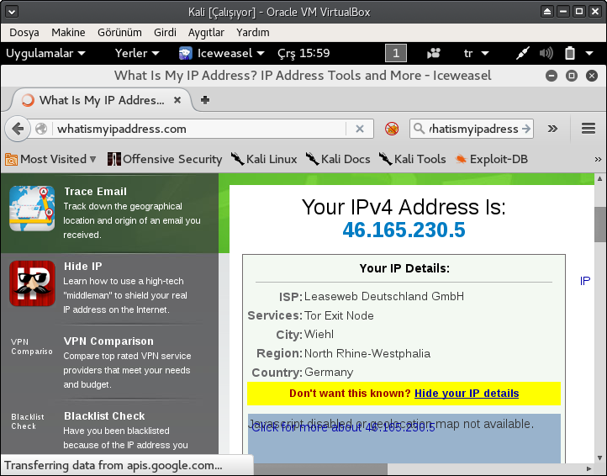Viewport: 607px width, 476px height.
Task: Click the NoScript blocked scripts icon
Action: coord(391,129)
